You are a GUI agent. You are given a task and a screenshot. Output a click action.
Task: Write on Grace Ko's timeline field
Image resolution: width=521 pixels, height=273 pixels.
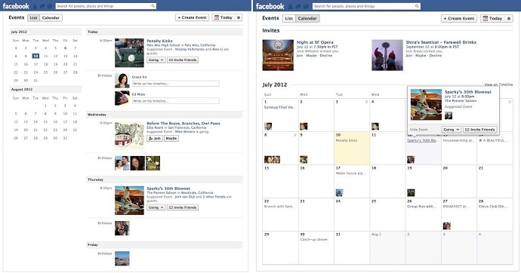coord(176,84)
